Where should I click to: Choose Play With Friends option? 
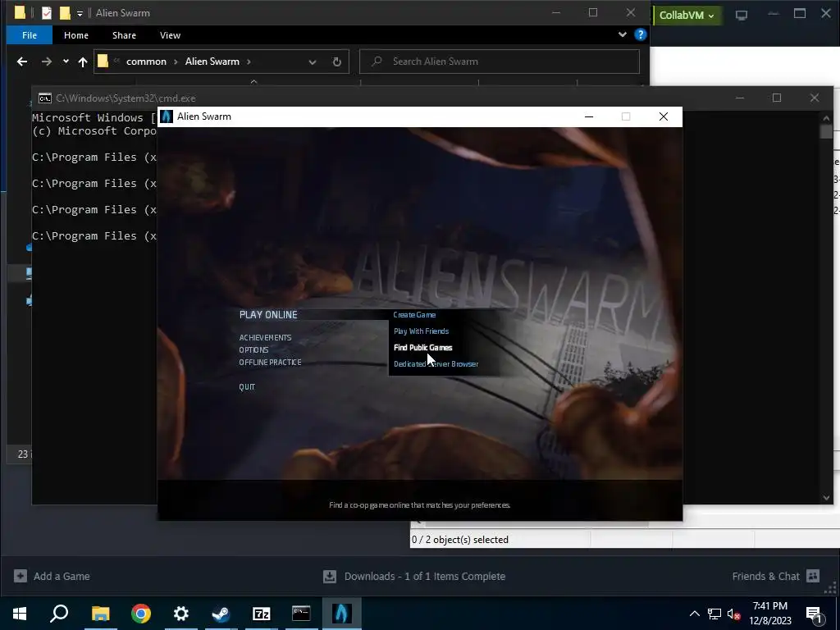pos(421,331)
